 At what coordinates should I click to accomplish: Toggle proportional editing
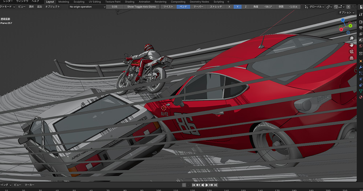pyautogui.click(x=348, y=7)
